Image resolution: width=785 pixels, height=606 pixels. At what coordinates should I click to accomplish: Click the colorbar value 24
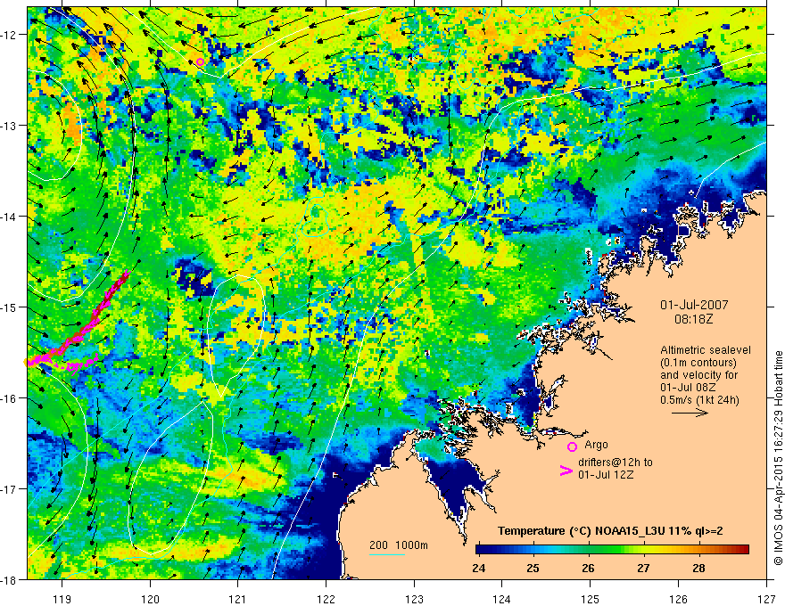[479, 568]
